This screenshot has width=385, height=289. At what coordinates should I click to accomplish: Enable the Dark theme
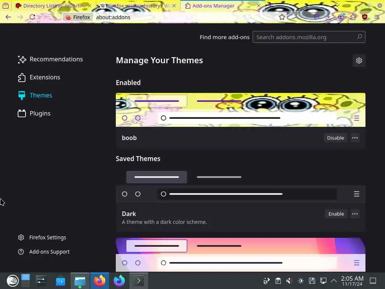336,214
